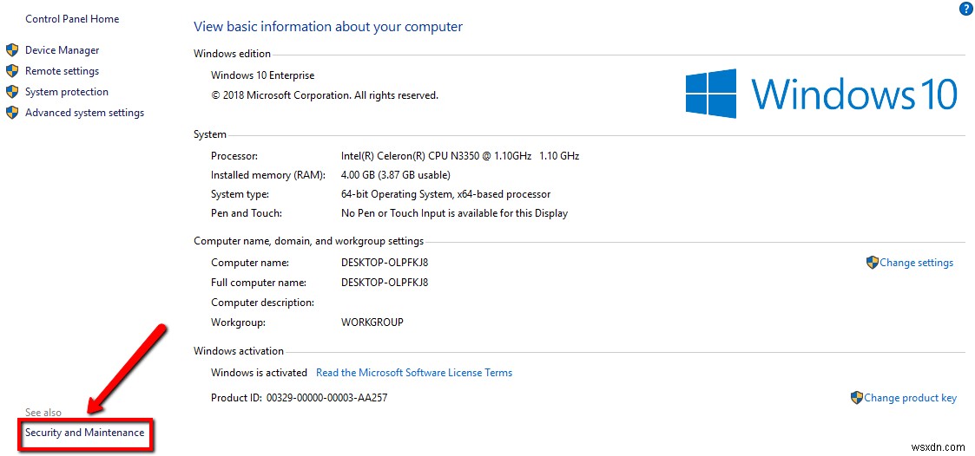The height and width of the screenshot is (456, 975).
Task: Click the shield icon beside Change settings
Action: (x=872, y=262)
